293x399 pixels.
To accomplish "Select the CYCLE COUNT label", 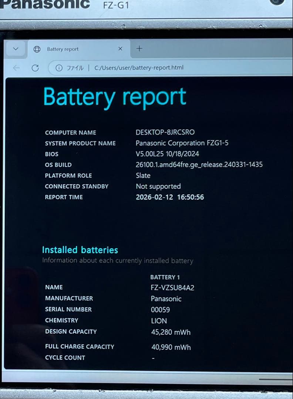I will coord(65,358).
